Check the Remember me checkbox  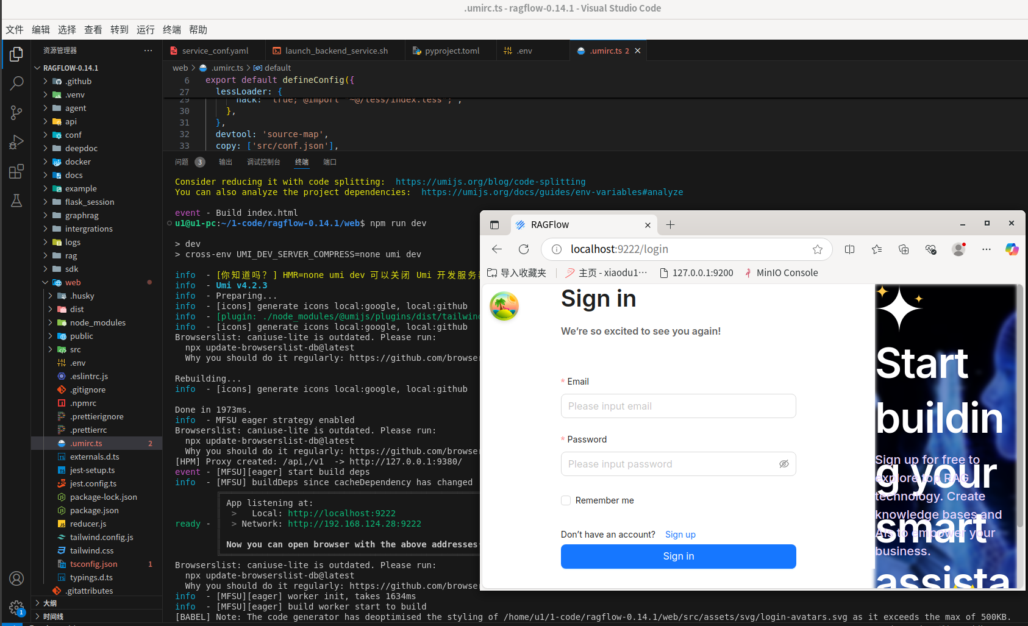566,500
